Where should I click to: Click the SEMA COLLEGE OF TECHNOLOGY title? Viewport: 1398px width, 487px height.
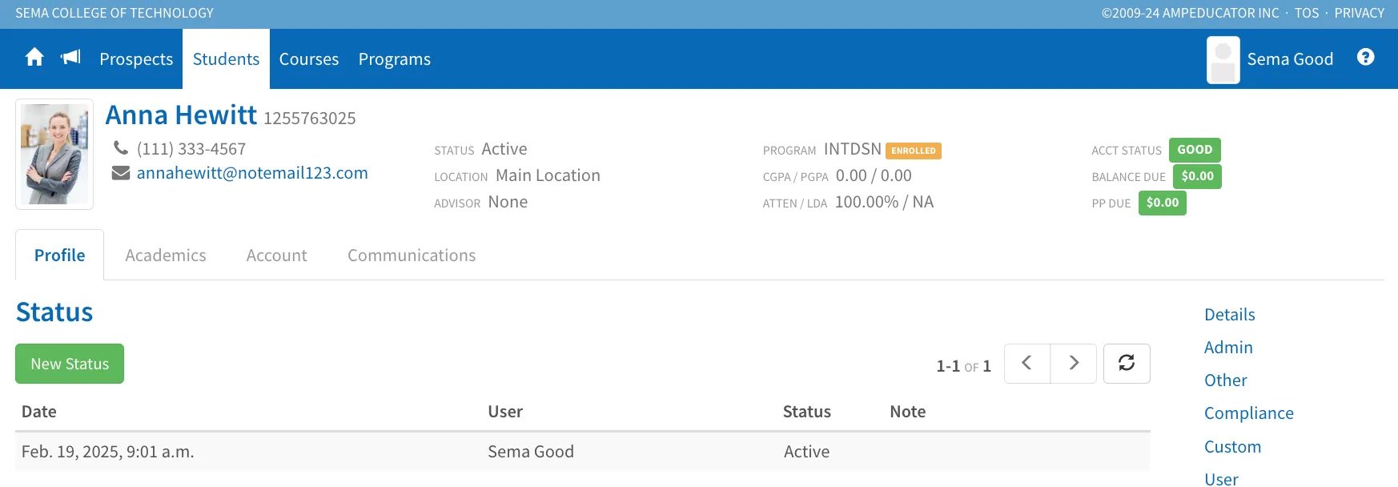(x=114, y=13)
